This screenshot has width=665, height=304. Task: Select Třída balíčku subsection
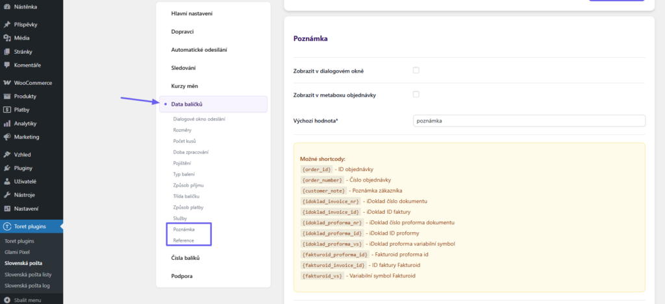186,196
